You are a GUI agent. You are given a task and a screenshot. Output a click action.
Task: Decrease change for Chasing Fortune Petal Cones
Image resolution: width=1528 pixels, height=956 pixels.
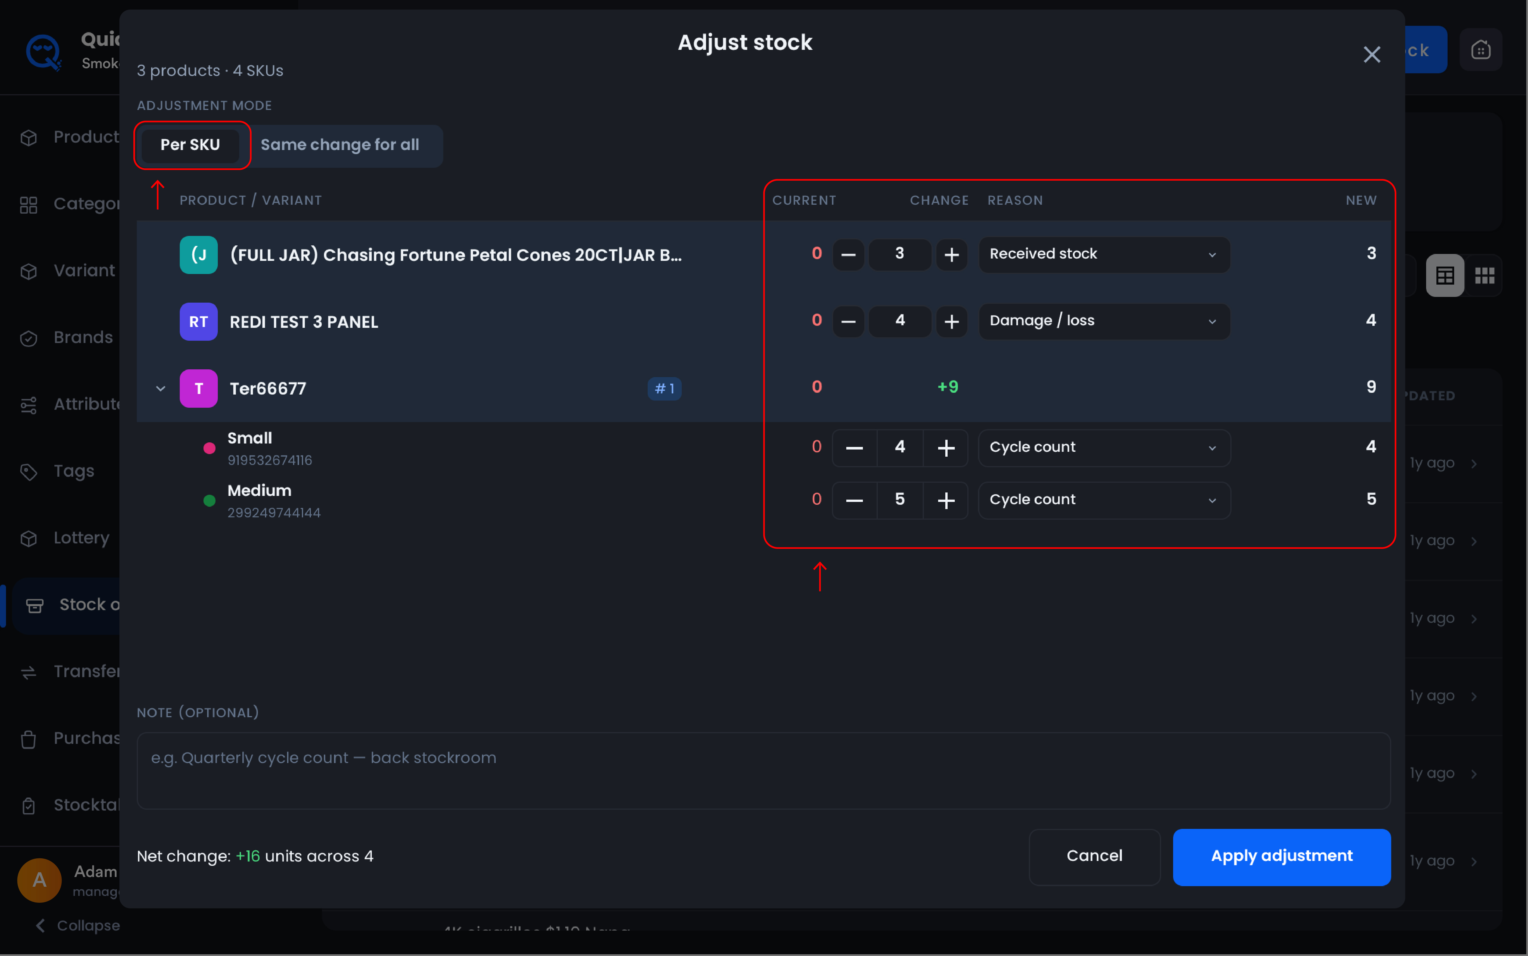(848, 254)
